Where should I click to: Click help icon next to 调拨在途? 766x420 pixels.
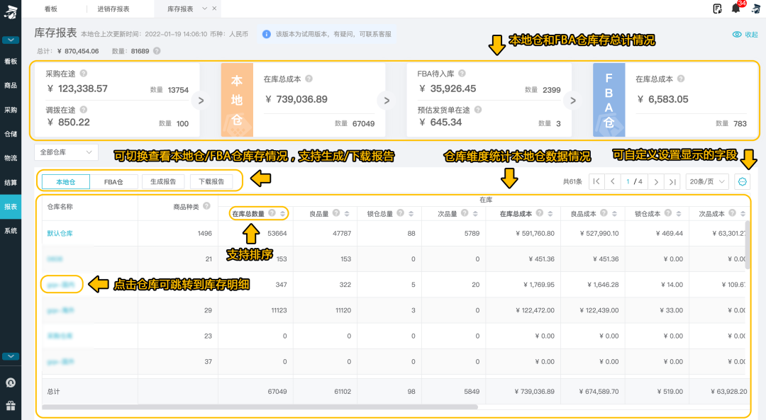point(84,110)
